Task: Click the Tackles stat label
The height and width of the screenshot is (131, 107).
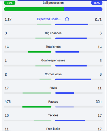Action: tap(53, 115)
